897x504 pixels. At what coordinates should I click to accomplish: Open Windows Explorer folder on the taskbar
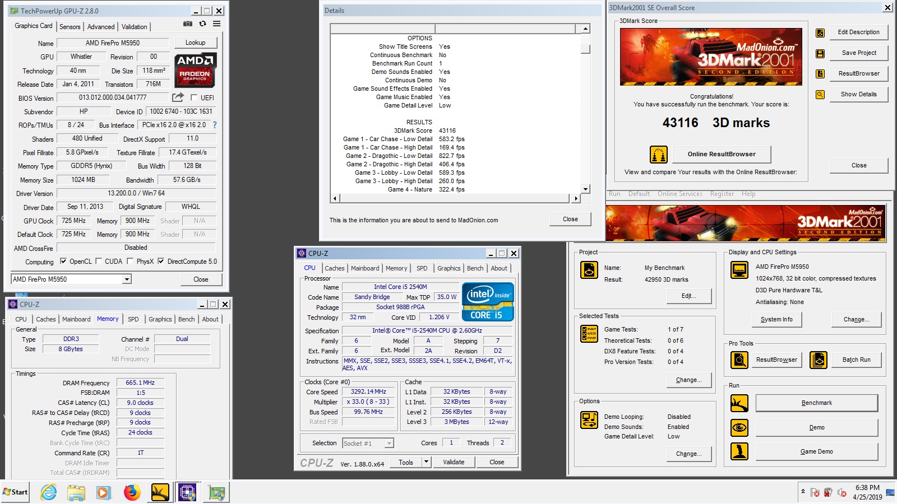tap(76, 492)
